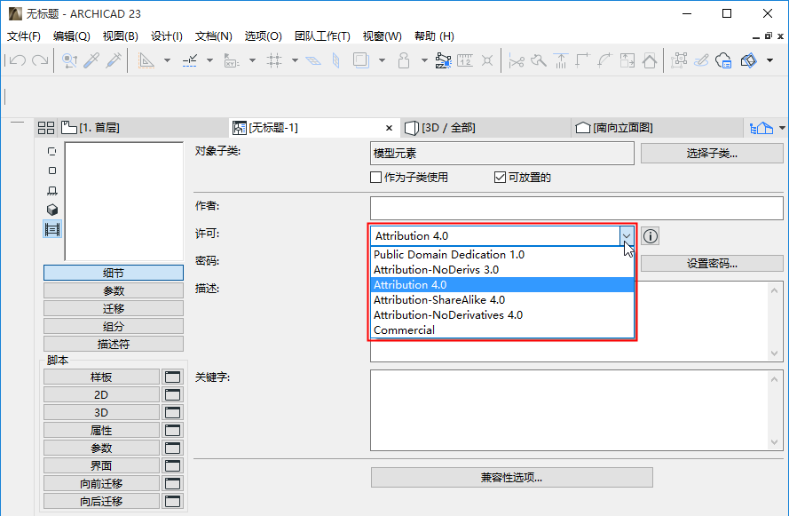The width and height of the screenshot is (789, 516).
Task: Open 界面 script in separate window icon
Action: pos(172,465)
